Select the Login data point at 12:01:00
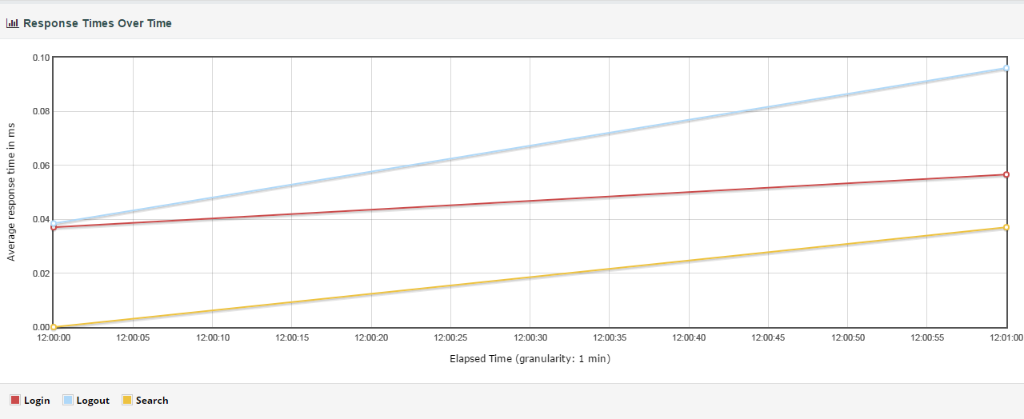The width and height of the screenshot is (1024, 419). 1006,174
